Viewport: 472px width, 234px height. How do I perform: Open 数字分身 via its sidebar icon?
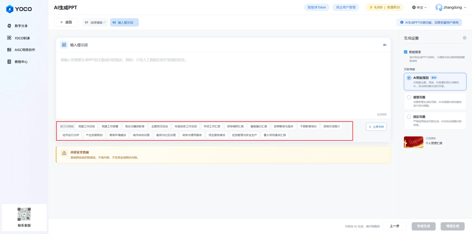coord(9,26)
